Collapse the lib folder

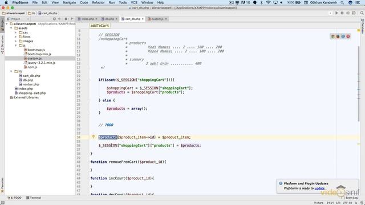11,71
